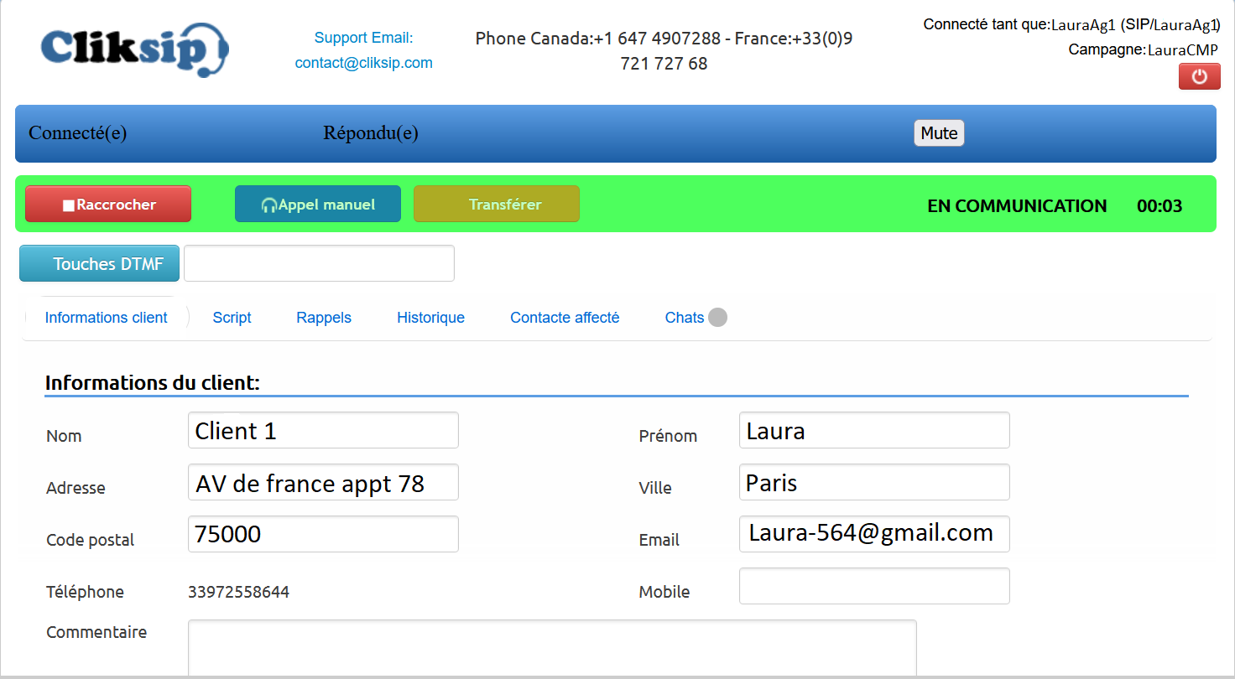Hang up using the Raccrocher button

coord(107,203)
